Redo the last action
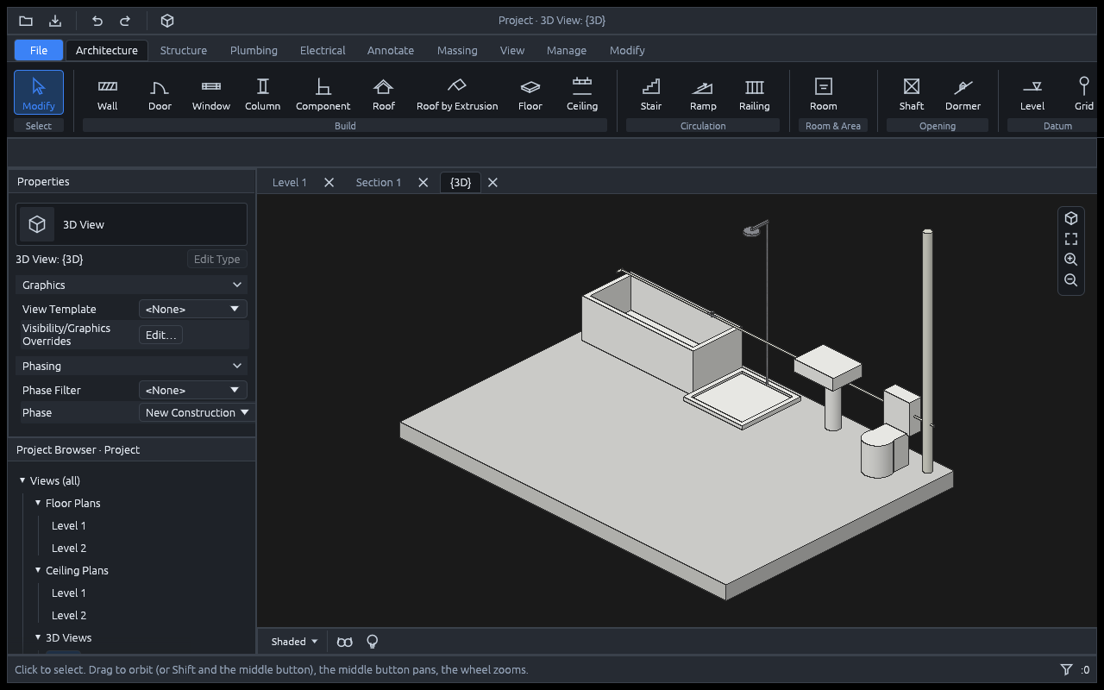The image size is (1104, 690). tap(125, 21)
